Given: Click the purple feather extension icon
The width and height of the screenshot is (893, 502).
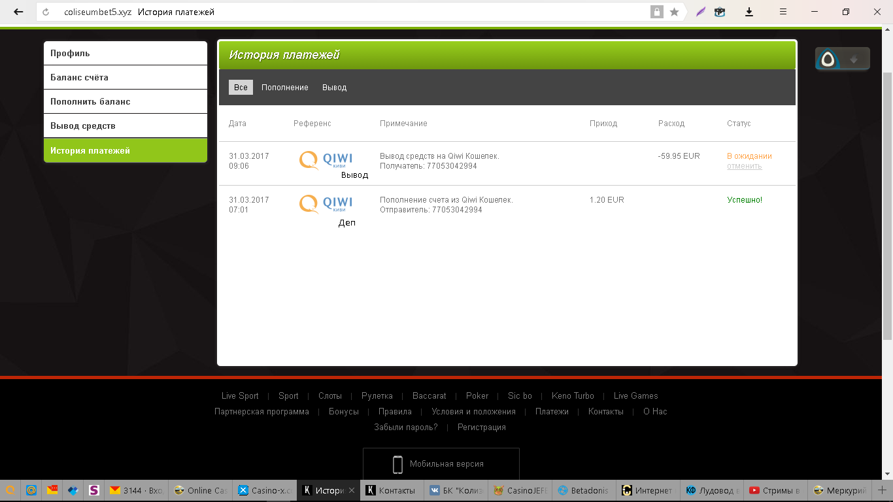Looking at the screenshot, I should (701, 12).
